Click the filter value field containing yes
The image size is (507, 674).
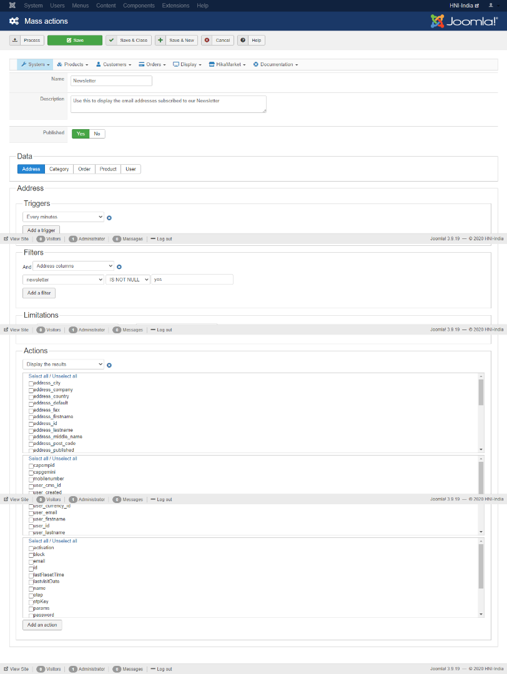(192, 280)
